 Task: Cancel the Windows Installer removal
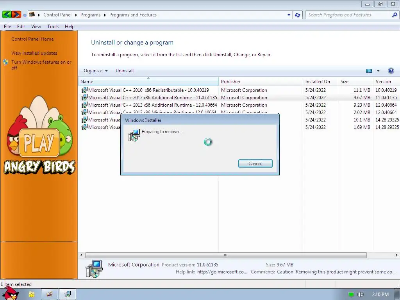click(255, 164)
